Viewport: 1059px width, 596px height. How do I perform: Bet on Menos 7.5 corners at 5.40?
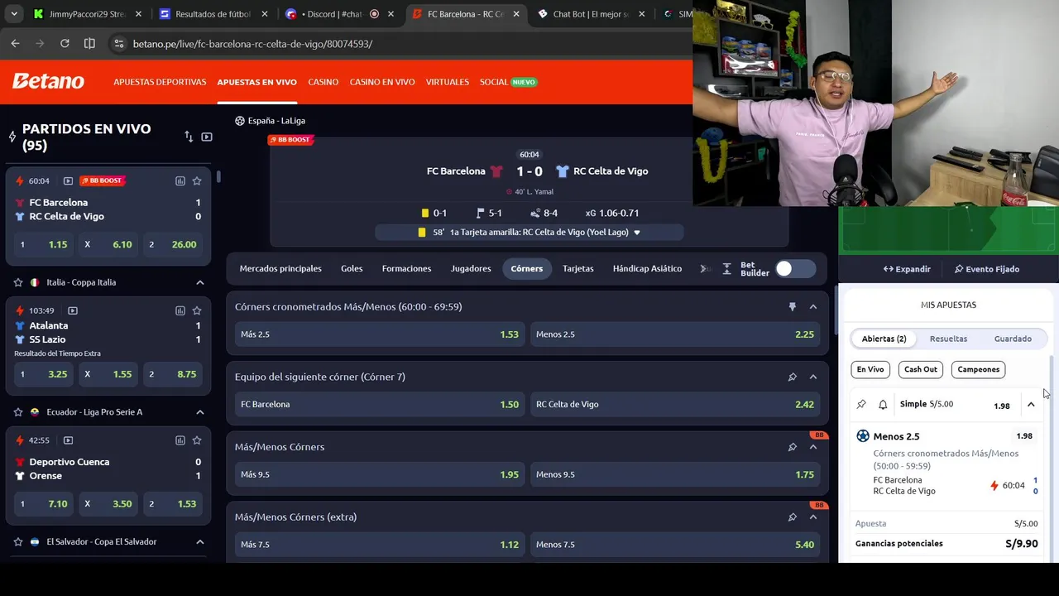pyautogui.click(x=675, y=545)
